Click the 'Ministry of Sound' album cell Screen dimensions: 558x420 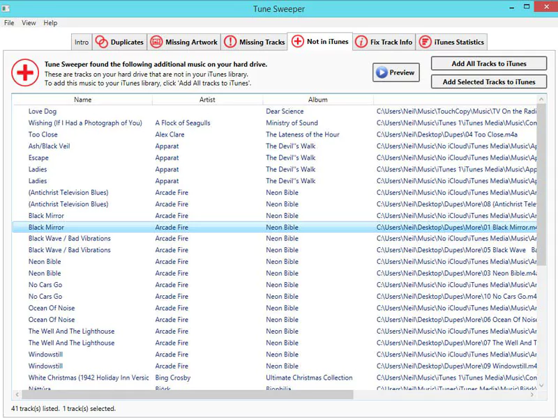tap(292, 123)
